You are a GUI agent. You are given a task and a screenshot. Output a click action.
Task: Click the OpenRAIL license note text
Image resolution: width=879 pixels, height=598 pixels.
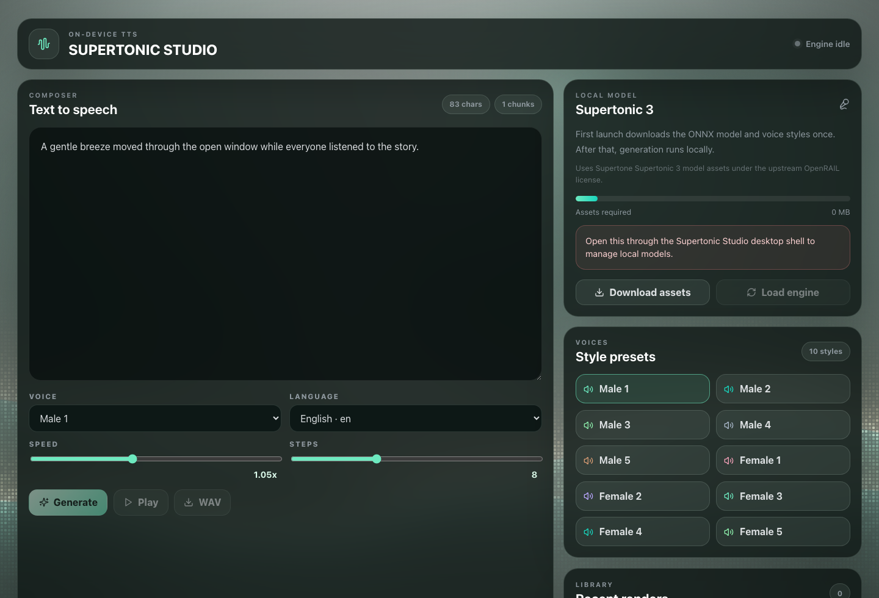point(707,174)
